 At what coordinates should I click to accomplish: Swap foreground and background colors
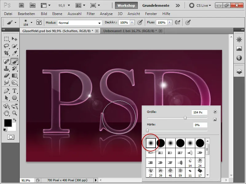(x=15, y=120)
